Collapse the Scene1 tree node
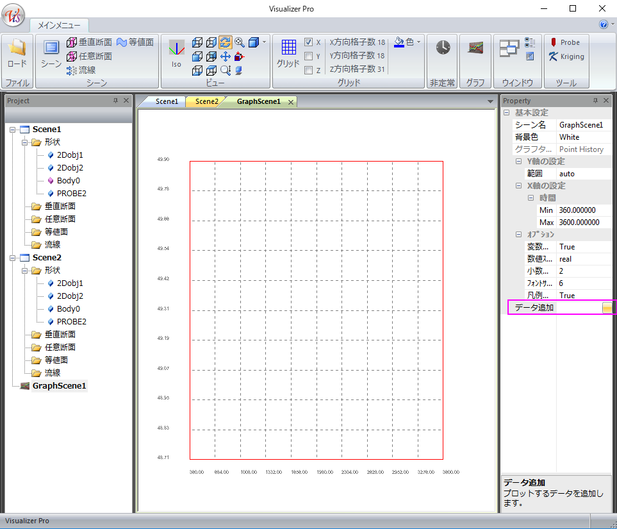Viewport: 617px width, 529px height. tap(12, 130)
